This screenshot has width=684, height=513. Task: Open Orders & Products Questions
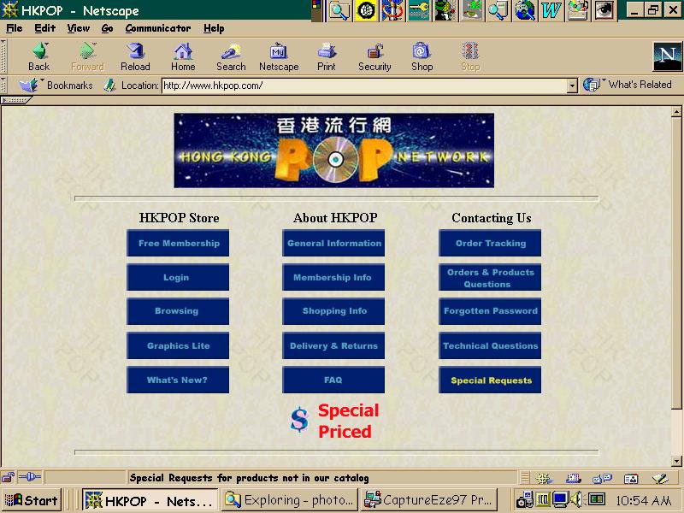pos(490,277)
